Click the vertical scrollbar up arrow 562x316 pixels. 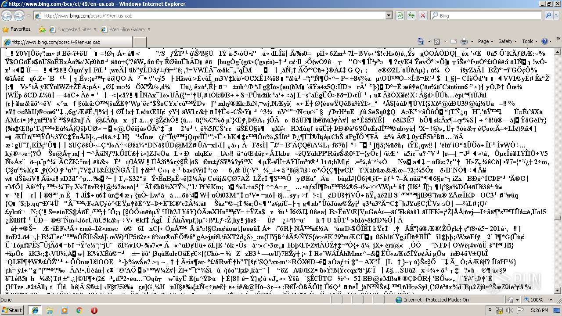click(558, 51)
